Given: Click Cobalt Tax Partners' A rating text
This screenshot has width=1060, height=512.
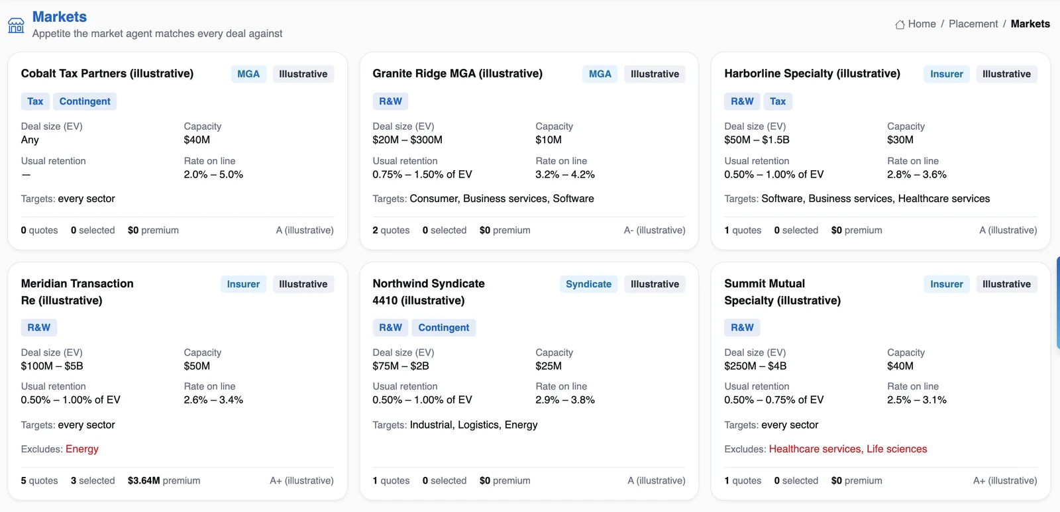Looking at the screenshot, I should (x=305, y=230).
